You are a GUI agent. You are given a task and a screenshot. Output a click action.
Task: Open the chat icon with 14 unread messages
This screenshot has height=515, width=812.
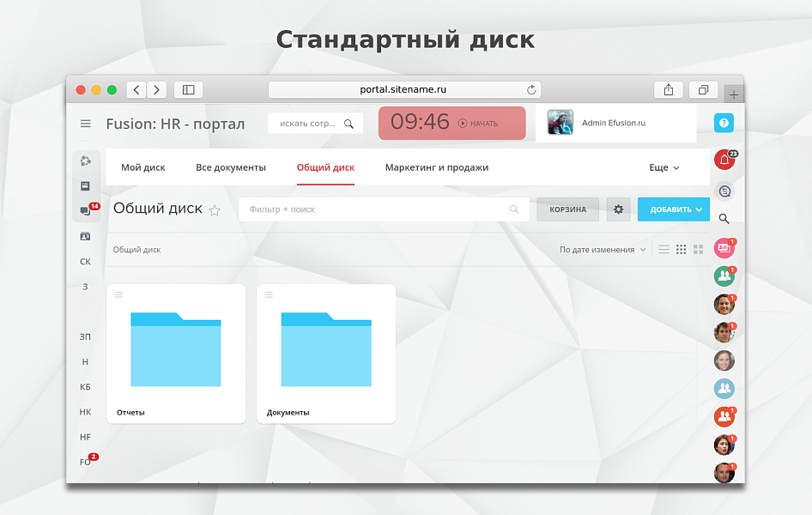[85, 210]
